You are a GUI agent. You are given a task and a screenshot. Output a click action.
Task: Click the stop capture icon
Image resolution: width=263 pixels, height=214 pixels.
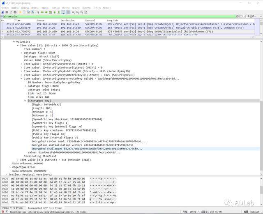7,12
